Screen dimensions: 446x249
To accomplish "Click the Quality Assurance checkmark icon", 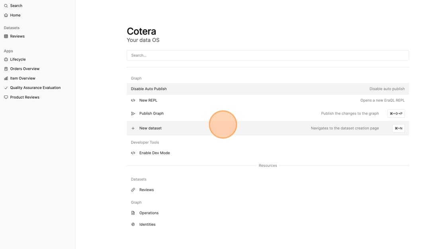I will pyautogui.click(x=6, y=88).
